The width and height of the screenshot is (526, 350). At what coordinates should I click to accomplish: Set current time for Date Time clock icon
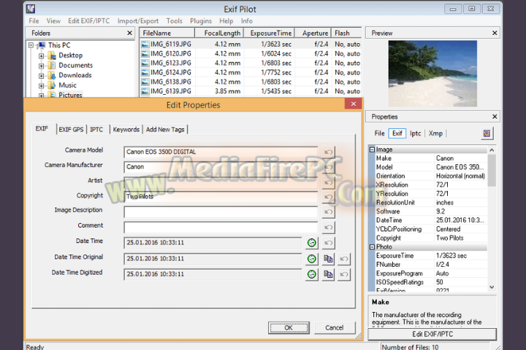pyautogui.click(x=312, y=243)
